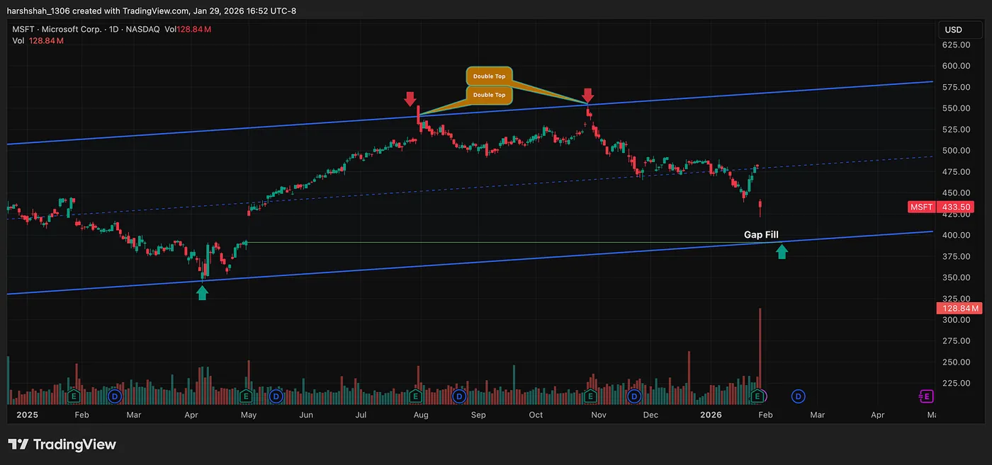Select the red down arrow above the late-October peak
This screenshot has width=992, height=465.
pos(587,96)
